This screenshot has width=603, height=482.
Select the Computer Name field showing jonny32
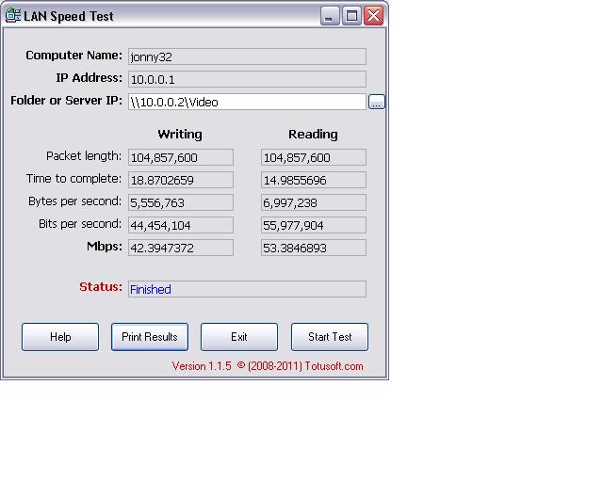[247, 56]
